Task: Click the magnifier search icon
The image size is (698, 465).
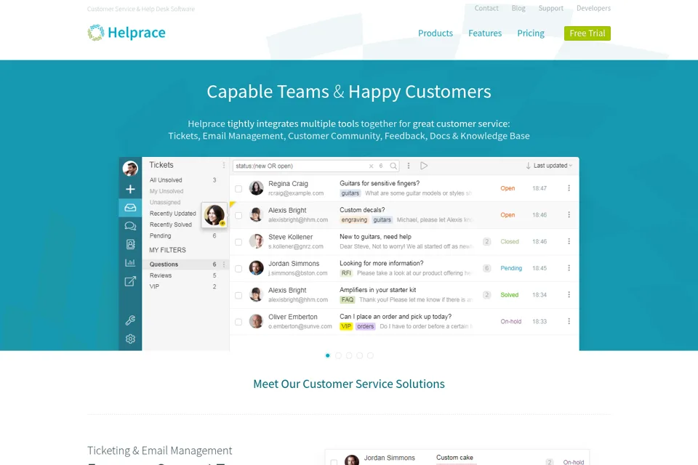Action: pyautogui.click(x=393, y=166)
